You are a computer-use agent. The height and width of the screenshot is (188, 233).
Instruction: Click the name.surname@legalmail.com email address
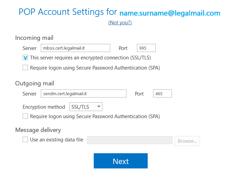(170, 14)
